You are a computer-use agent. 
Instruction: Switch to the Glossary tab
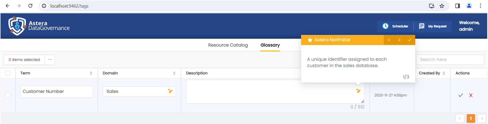click(x=270, y=45)
